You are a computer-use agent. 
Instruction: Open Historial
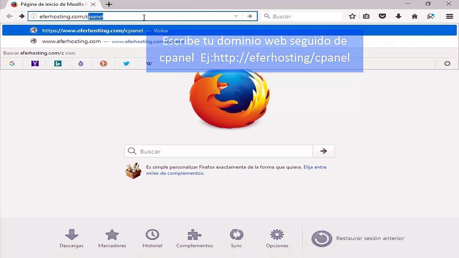coord(152,239)
